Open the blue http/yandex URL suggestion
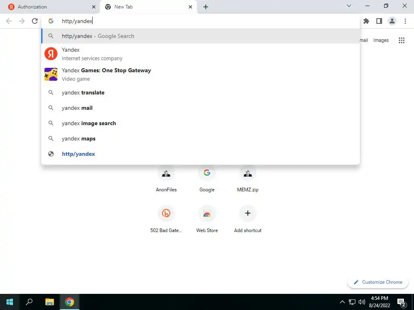 (x=201, y=154)
